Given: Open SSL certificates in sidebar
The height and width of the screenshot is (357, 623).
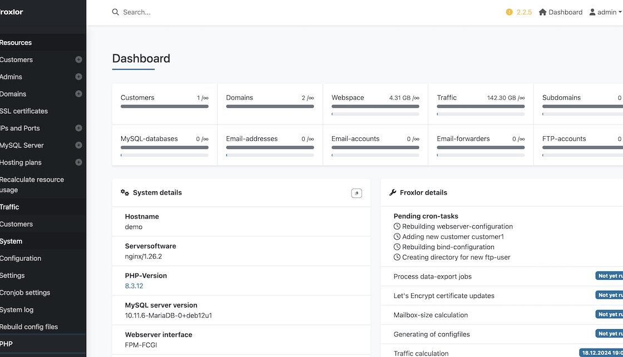Looking at the screenshot, I should pos(24,111).
